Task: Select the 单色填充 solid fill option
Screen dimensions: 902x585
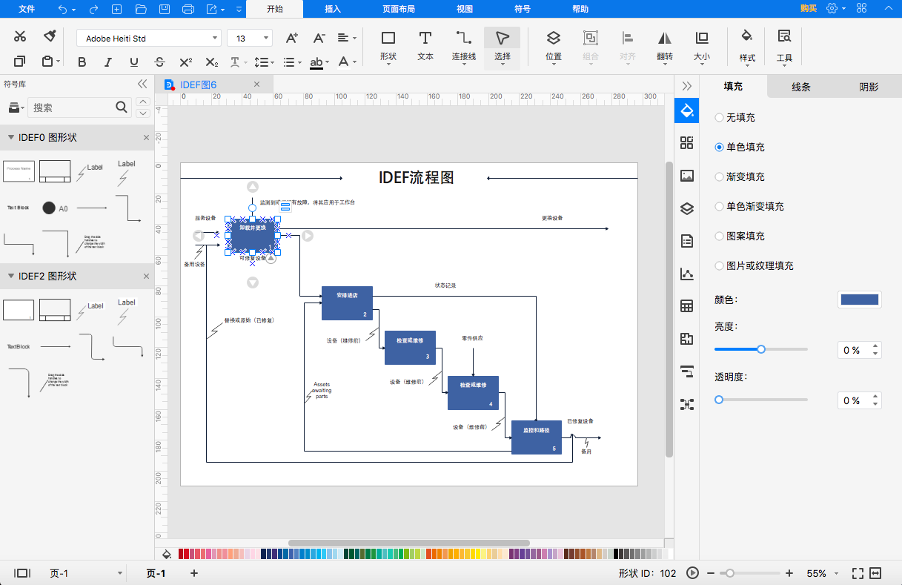Action: click(740, 148)
